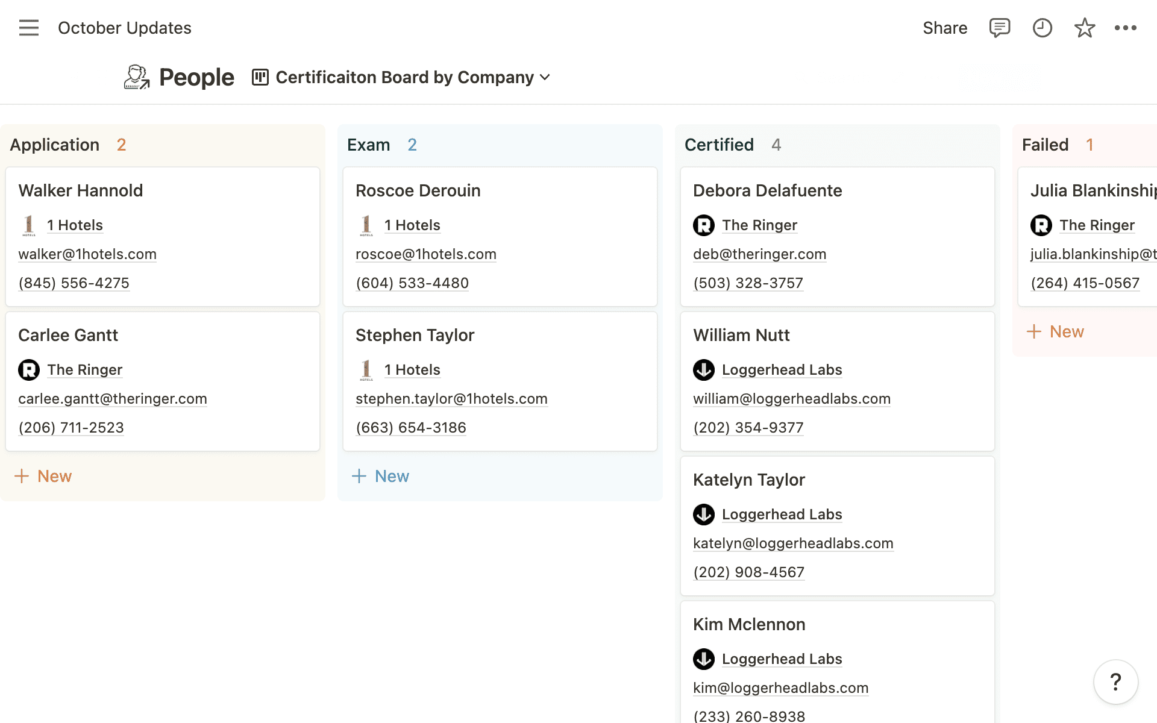Click the hamburger menu icon
The image size is (1157, 723).
[x=29, y=28]
